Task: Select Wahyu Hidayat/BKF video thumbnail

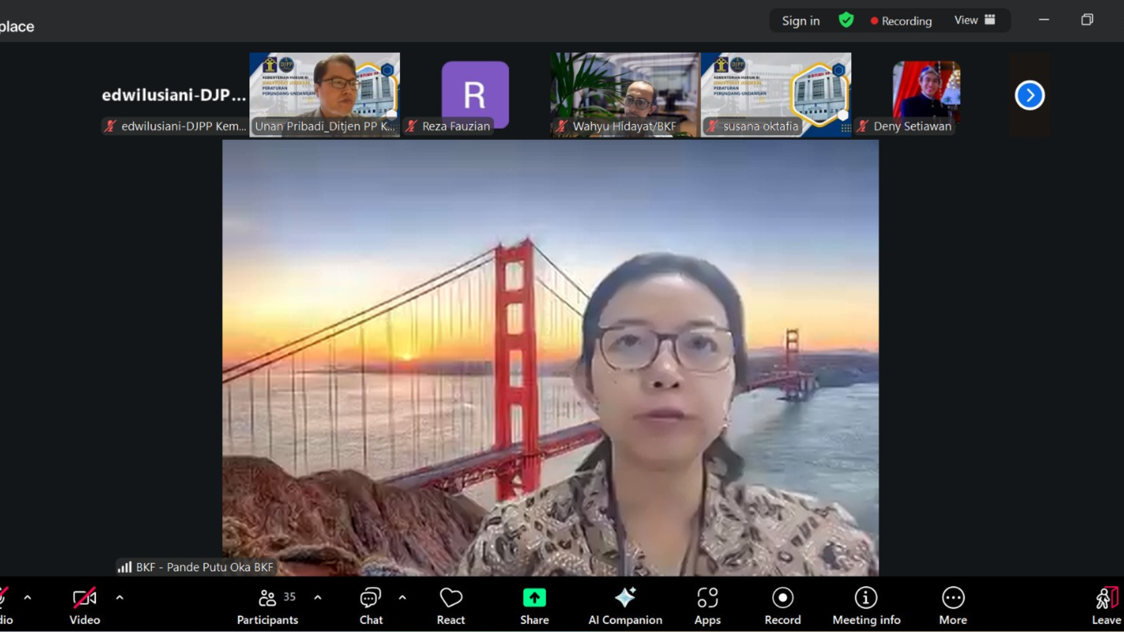Action: [625, 94]
